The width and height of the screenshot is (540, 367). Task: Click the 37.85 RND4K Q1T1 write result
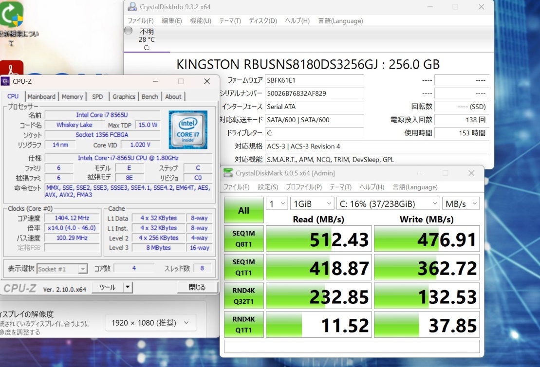tap(427, 324)
